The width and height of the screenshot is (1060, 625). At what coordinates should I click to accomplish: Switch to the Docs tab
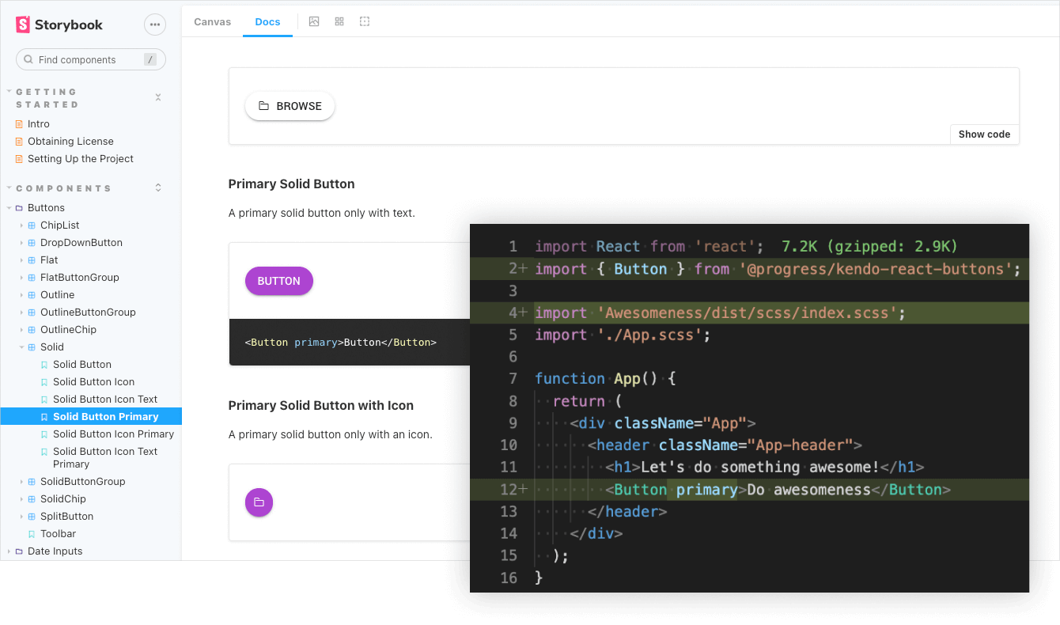pos(267,21)
